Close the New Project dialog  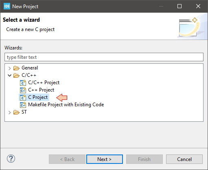click(198, 6)
